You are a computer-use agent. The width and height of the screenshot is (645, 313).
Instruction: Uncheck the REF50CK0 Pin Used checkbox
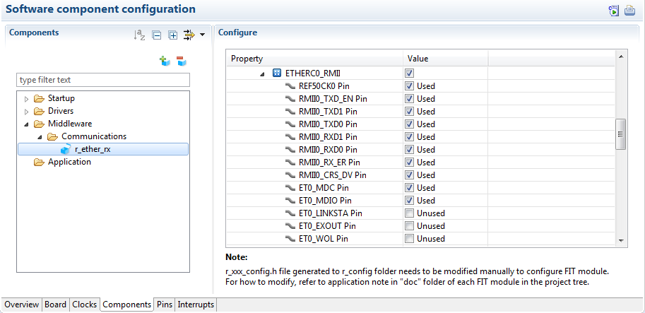[409, 86]
